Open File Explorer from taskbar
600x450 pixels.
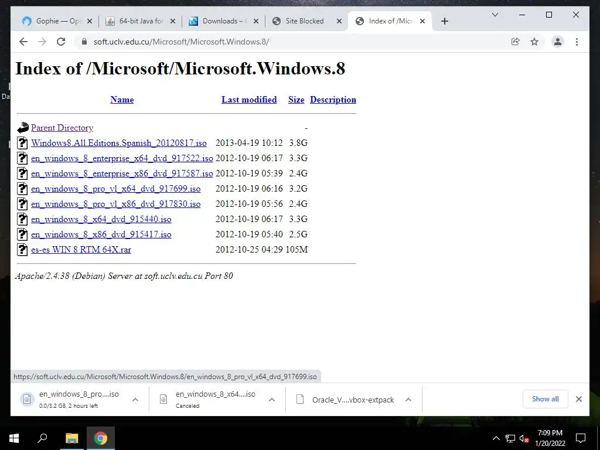(71, 438)
